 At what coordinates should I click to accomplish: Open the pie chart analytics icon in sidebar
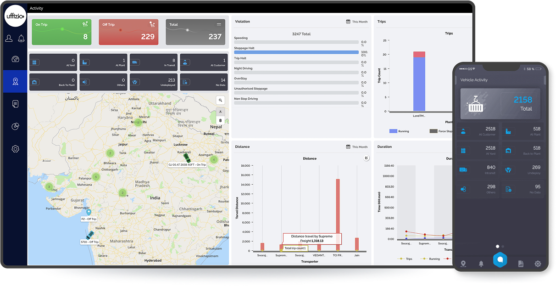tap(15, 126)
